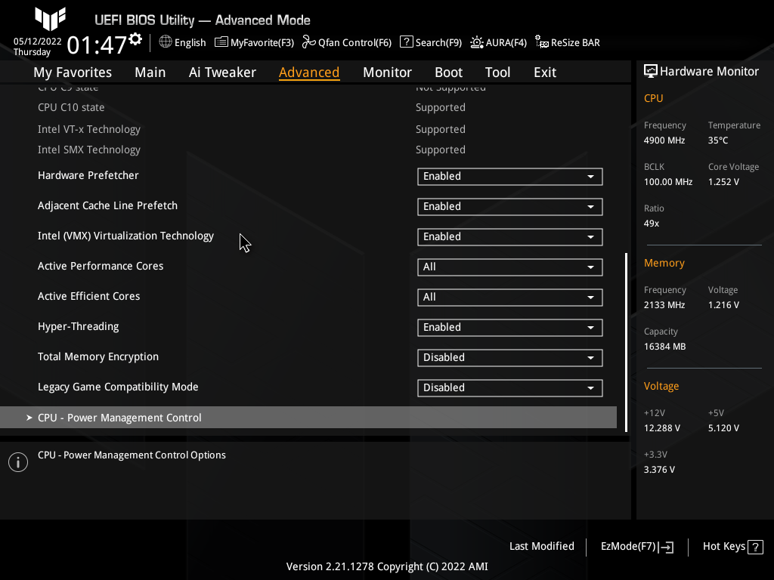Viewport: 774px width, 580px height.
Task: Click ReSize BAR label
Action: [x=575, y=43]
